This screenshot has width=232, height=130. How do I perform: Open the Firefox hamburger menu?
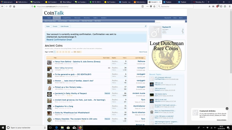pyautogui.click(x=230, y=6)
